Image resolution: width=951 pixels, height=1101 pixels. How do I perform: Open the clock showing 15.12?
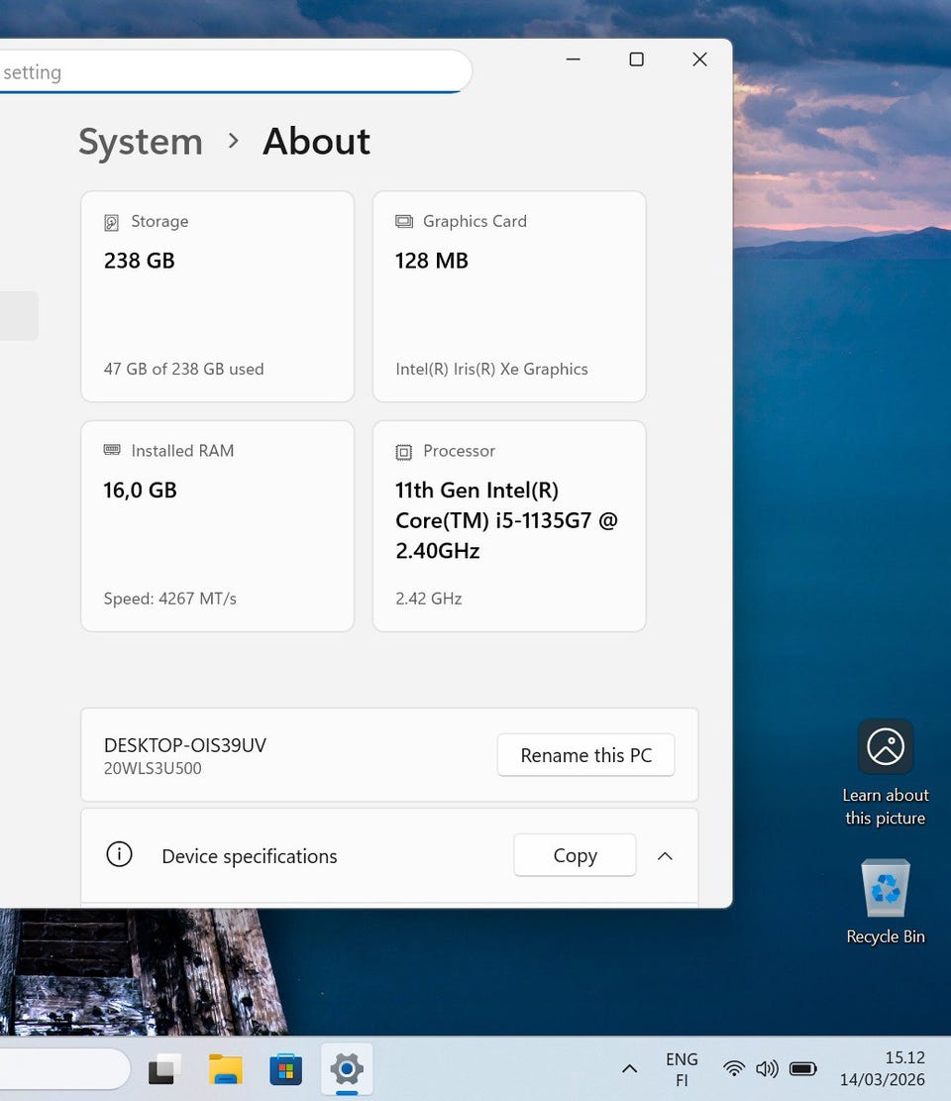[x=883, y=1068]
